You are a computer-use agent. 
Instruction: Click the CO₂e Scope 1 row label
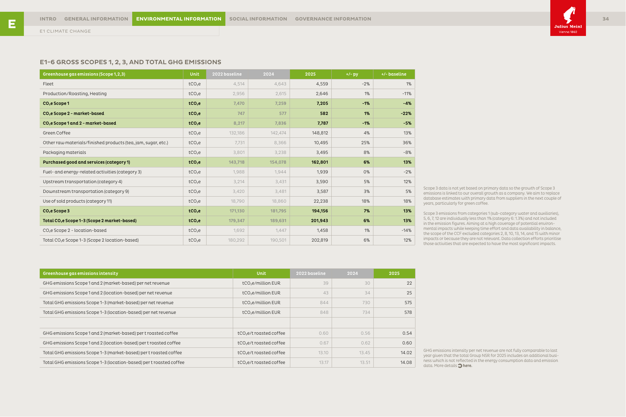tap(56, 103)
